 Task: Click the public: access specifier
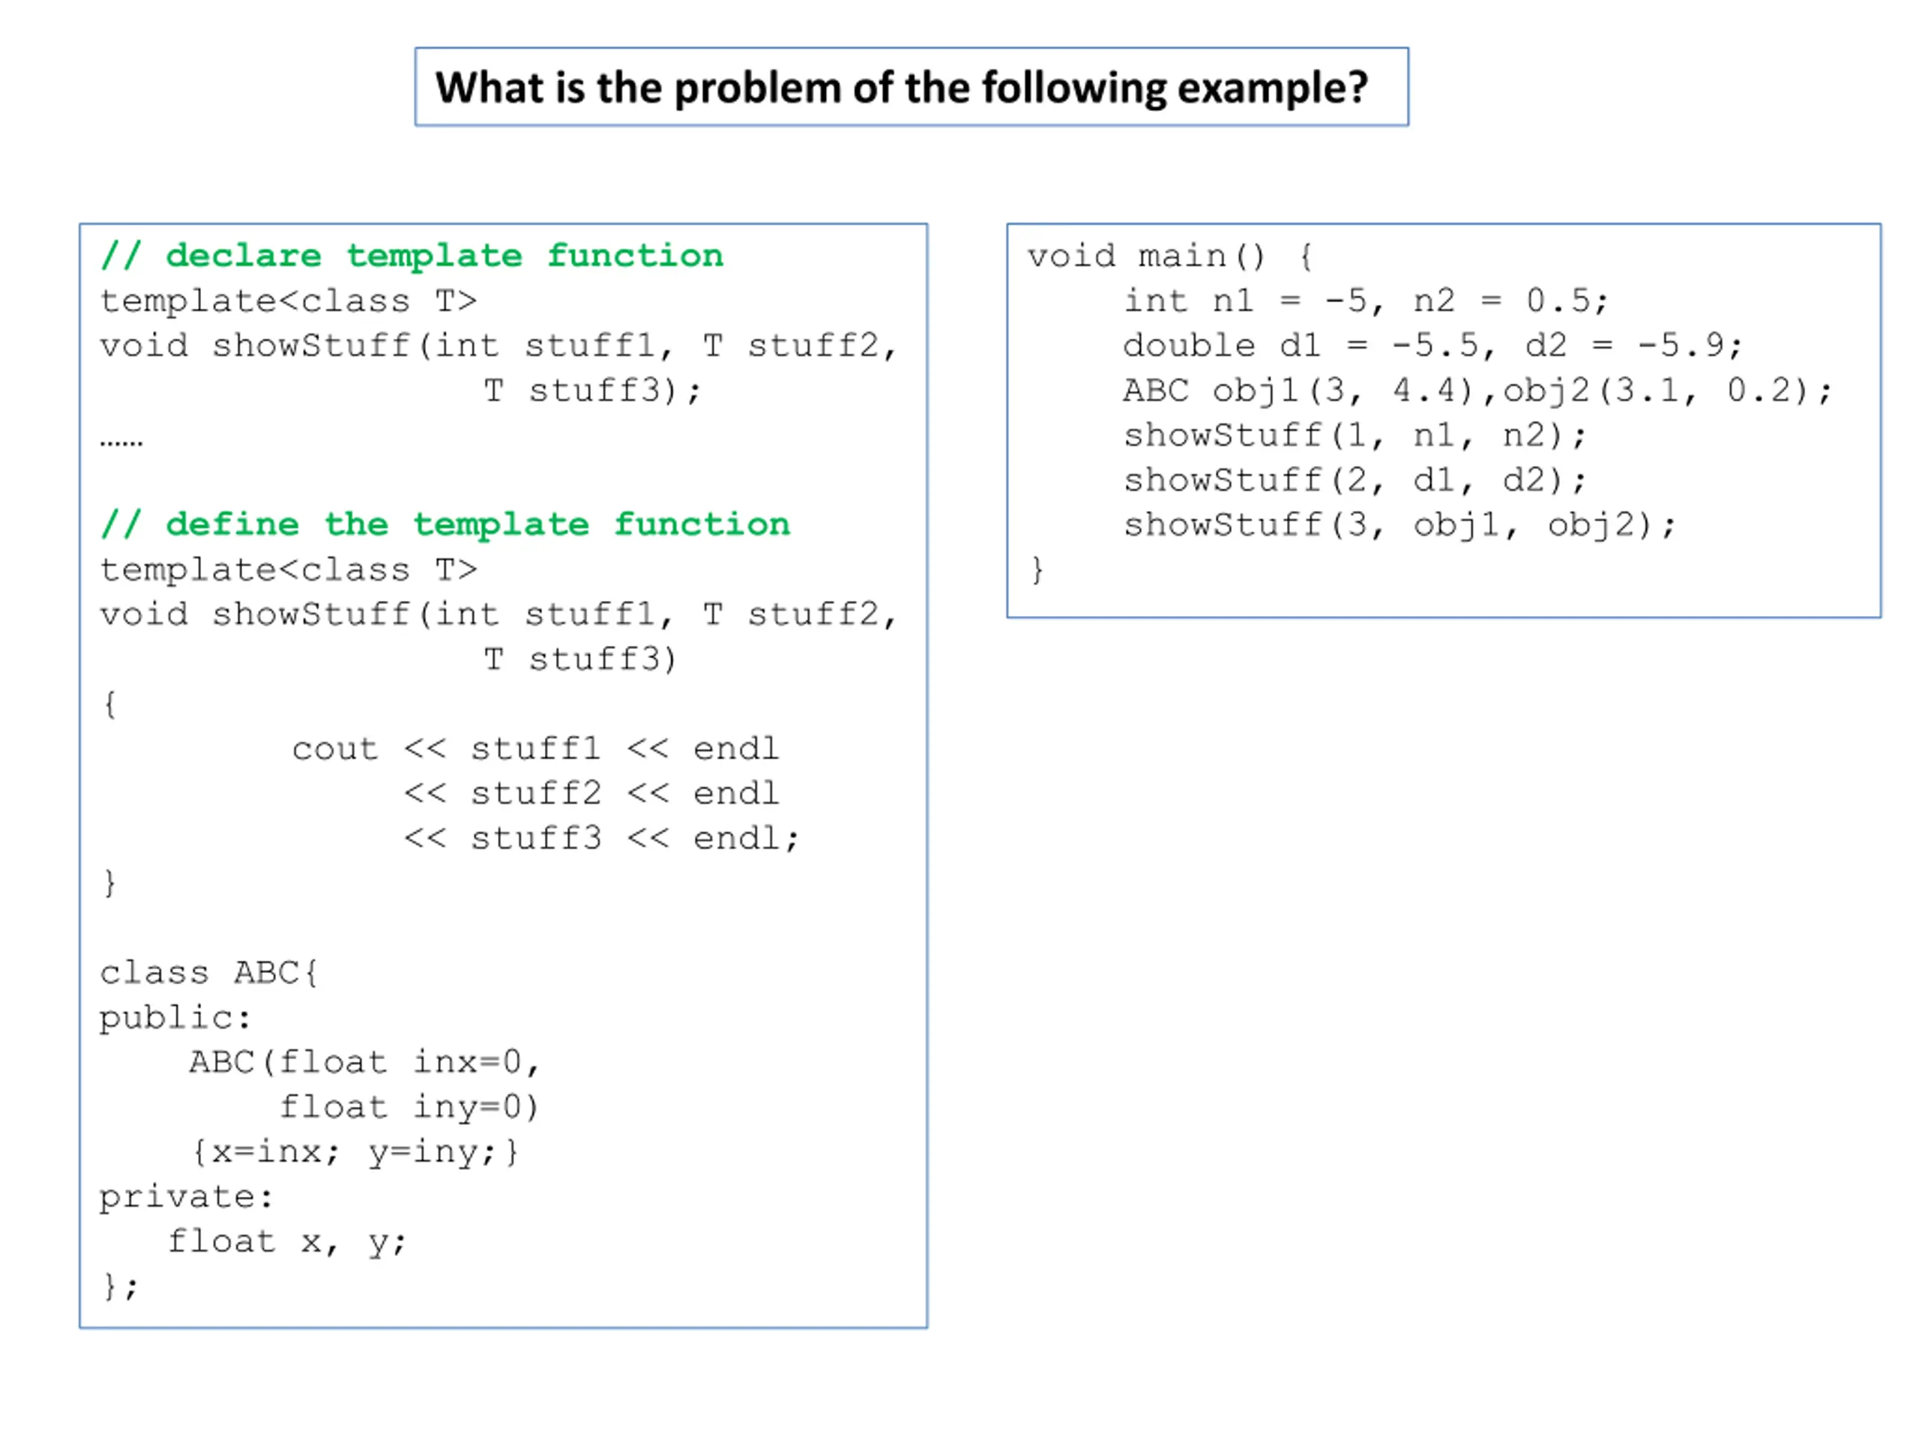[175, 1019]
